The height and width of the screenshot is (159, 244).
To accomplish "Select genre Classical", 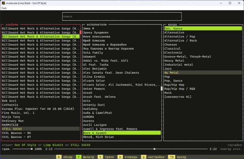I will pos(203,48).
